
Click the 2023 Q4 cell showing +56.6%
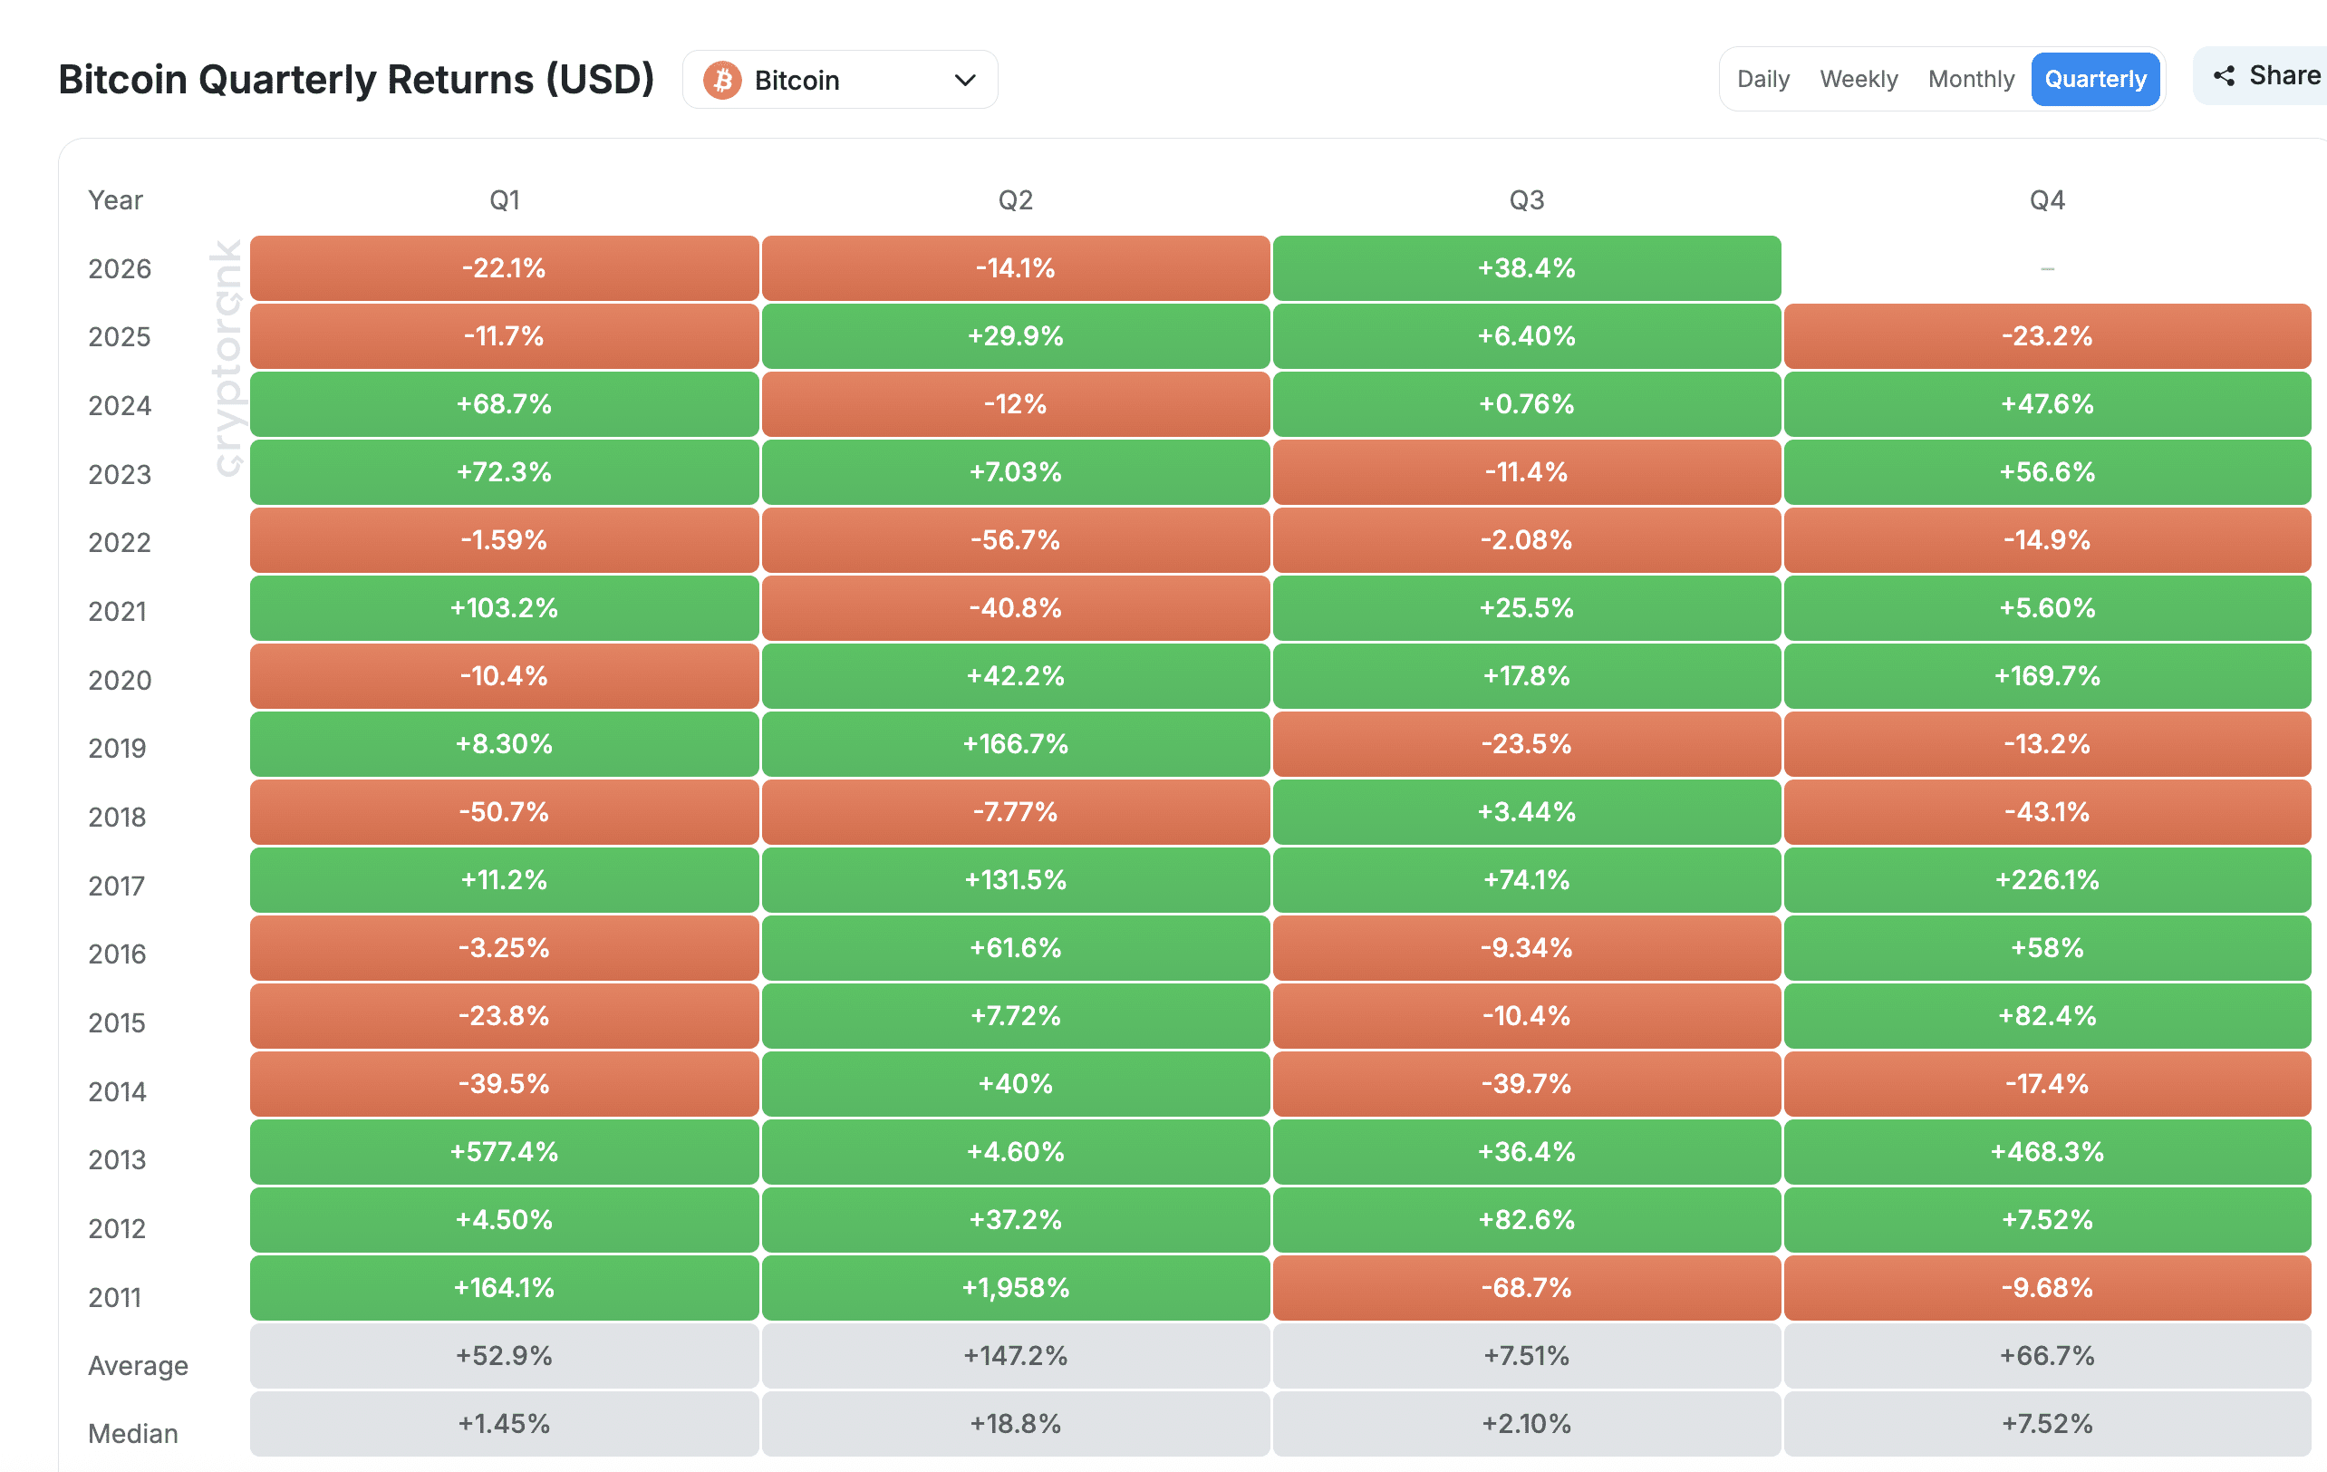(2048, 471)
